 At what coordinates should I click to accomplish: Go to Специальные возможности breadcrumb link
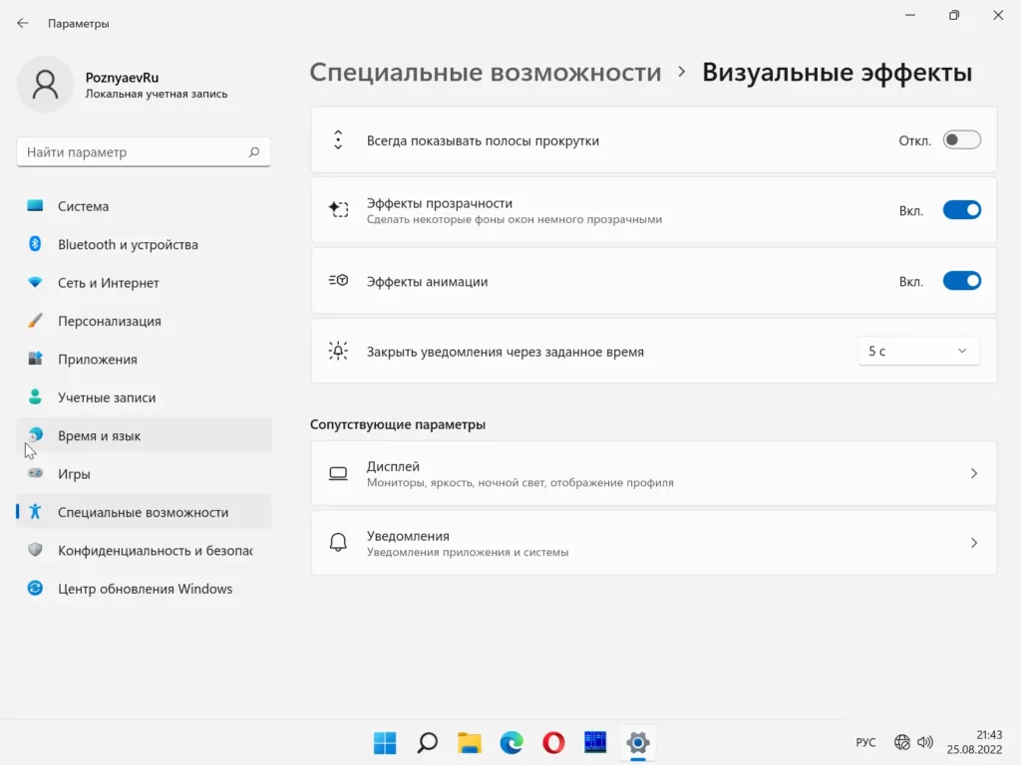click(x=486, y=73)
